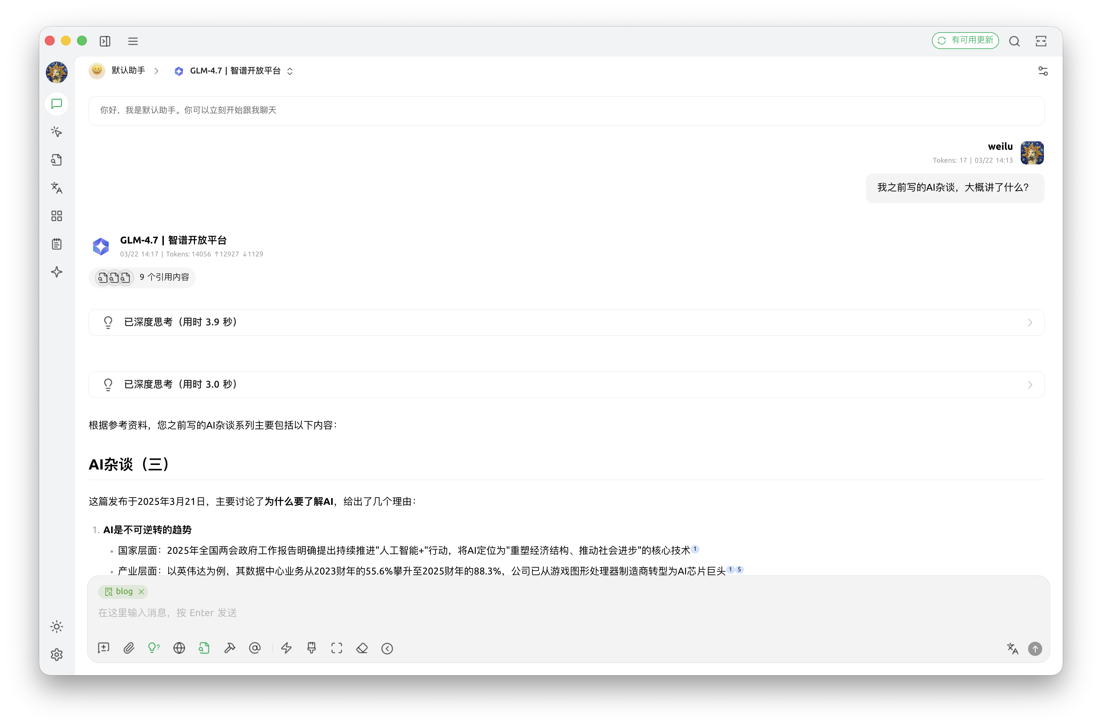The width and height of the screenshot is (1102, 727).
Task: Expand the deep thinking block (3.0 秒)
Action: tap(566, 385)
